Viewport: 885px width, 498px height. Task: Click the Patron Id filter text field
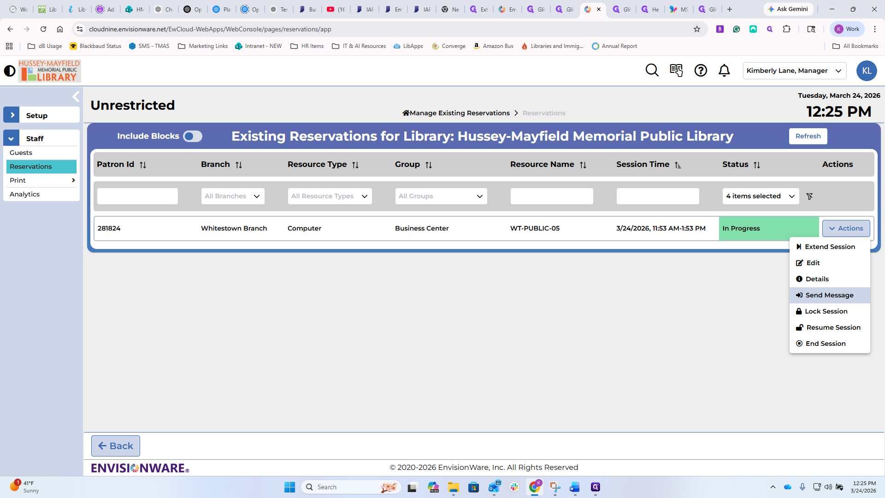137,196
